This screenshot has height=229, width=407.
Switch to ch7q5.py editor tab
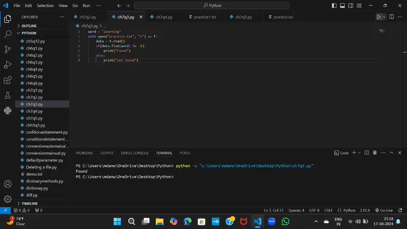point(244,17)
